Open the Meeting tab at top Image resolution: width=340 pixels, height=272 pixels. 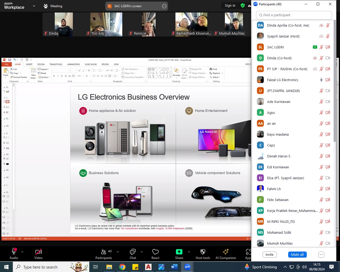pyautogui.click(x=53, y=6)
